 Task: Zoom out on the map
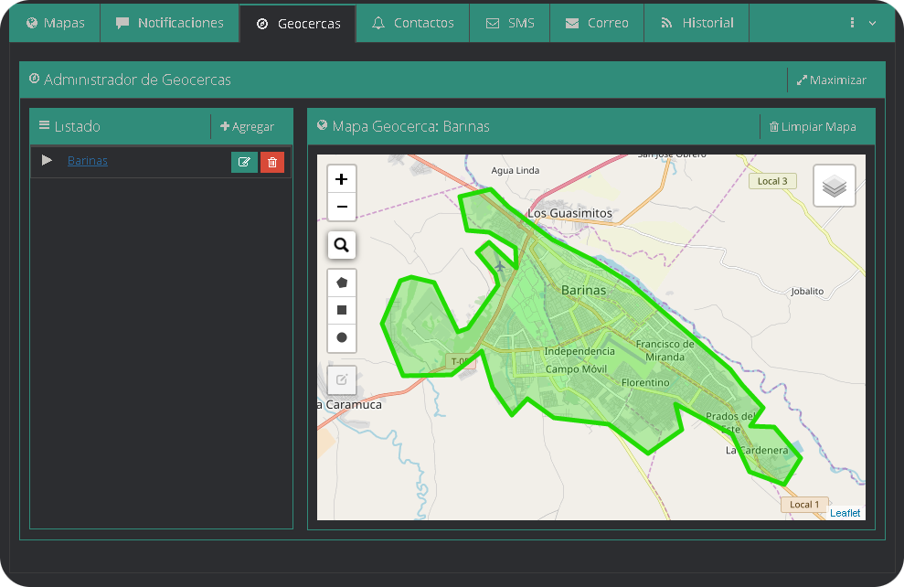[x=342, y=207]
